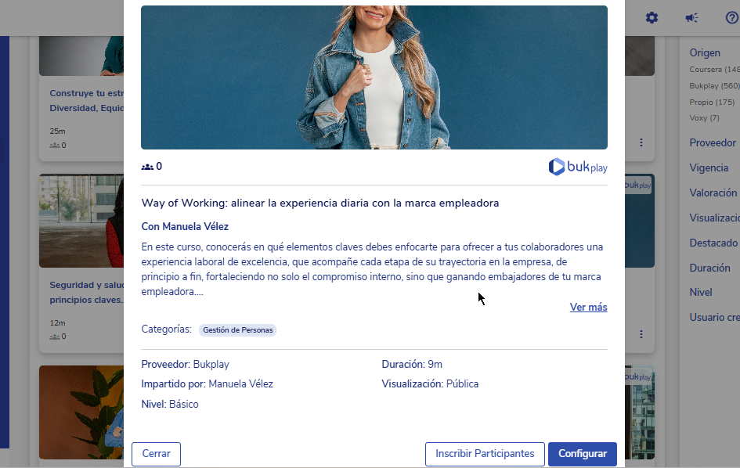Image resolution: width=740 pixels, height=468 pixels.
Task: Click the Bukplay logo in the modal
Action: coord(578,167)
